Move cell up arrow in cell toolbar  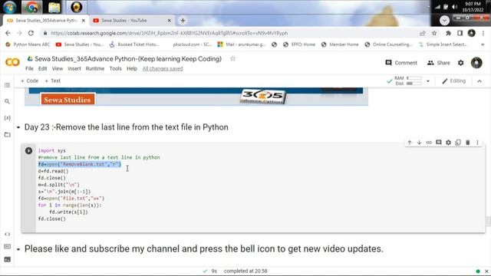[x=410, y=143]
